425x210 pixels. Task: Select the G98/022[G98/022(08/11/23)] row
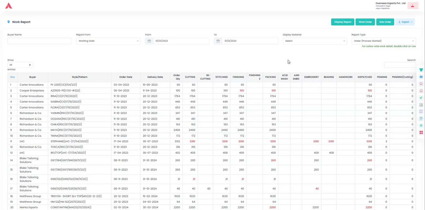212,179
